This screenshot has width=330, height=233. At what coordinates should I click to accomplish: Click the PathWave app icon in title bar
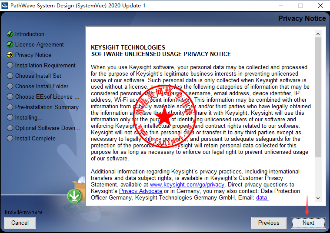5,6
